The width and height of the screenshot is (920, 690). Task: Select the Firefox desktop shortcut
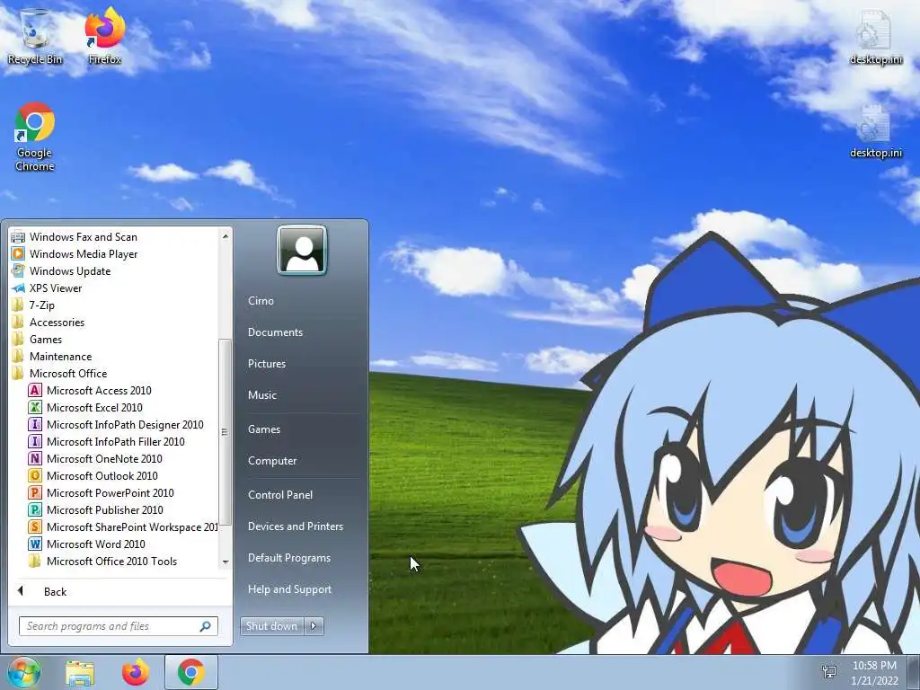(104, 36)
